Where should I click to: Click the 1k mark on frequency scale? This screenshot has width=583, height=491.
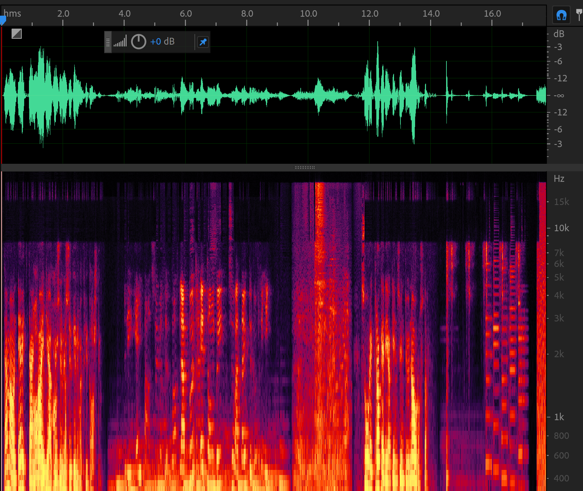point(559,417)
